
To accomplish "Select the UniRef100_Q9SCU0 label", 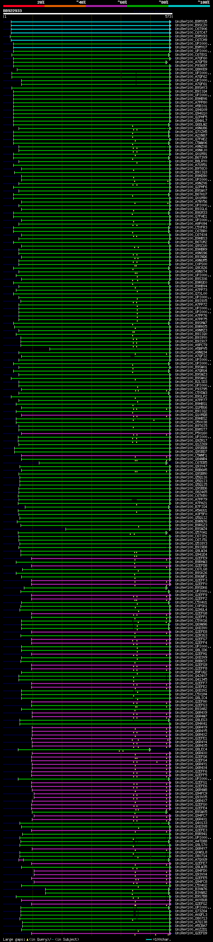I will click(x=191, y=246).
